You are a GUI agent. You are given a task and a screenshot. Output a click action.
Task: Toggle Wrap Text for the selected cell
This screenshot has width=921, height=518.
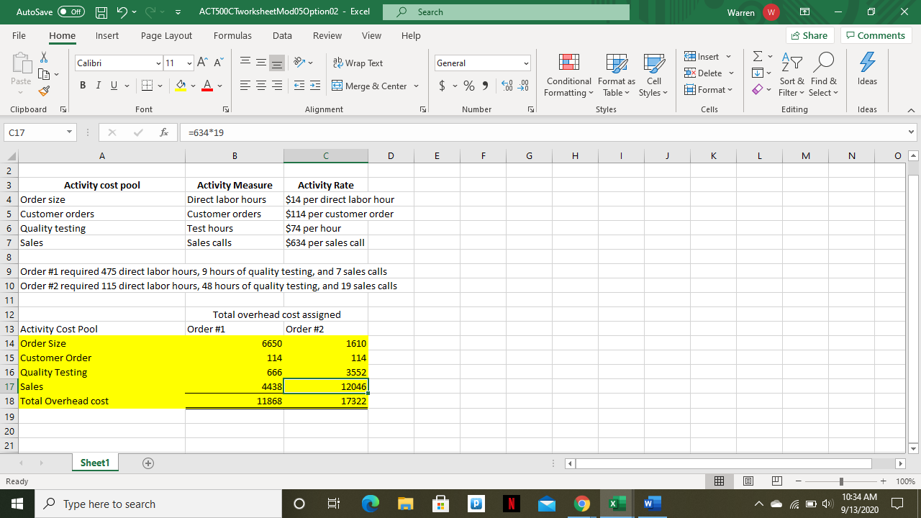(358, 63)
